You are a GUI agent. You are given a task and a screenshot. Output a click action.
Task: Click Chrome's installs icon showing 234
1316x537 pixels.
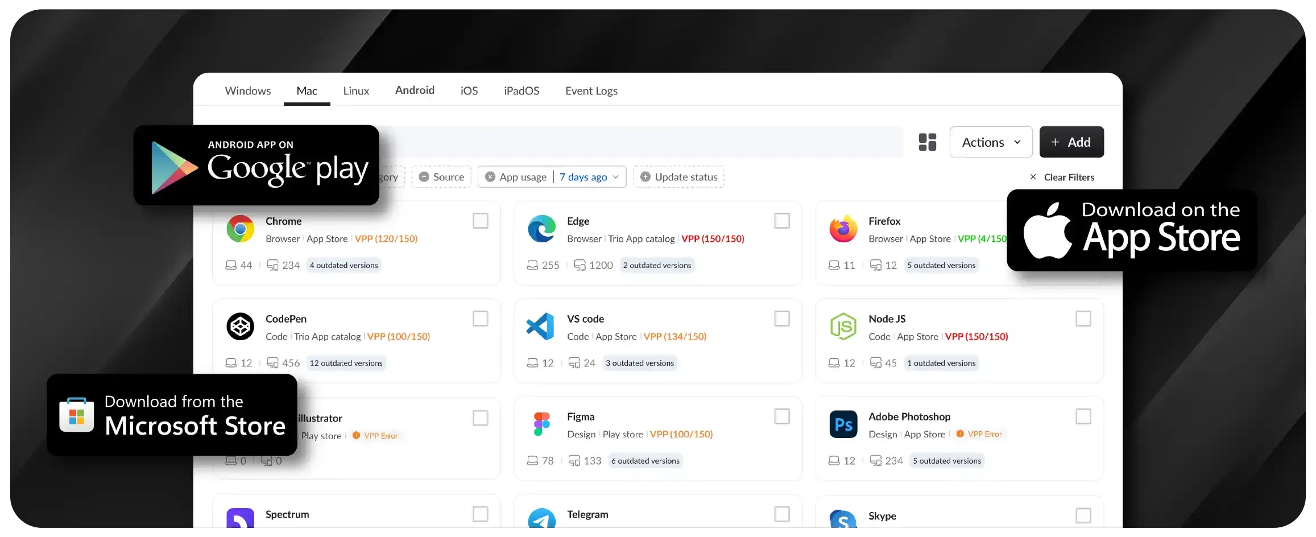pos(273,265)
